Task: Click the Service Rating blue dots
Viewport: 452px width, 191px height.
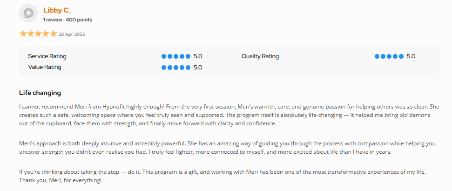Action: (176, 56)
